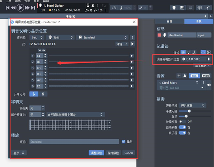Open the tuner icon in toolbar
This screenshot has width=214, height=167.
pyautogui.click(x=200, y=8)
